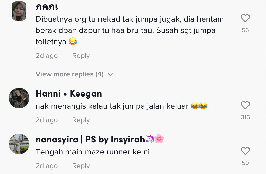
Task: Reply to the maze runner comment
Action: [81, 166]
